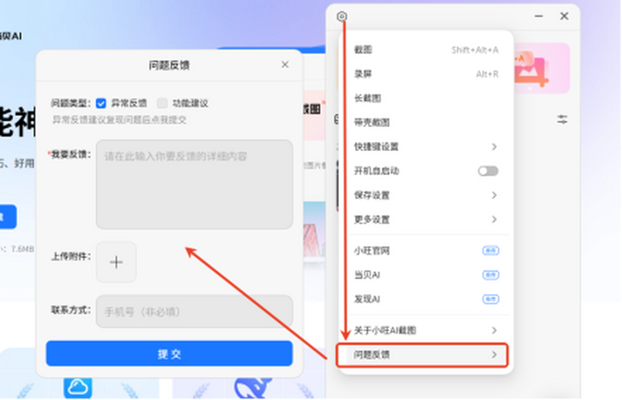Image resolution: width=622 pixels, height=400 pixels.
Task: Click the 我要反馈 text area
Action: (194, 184)
